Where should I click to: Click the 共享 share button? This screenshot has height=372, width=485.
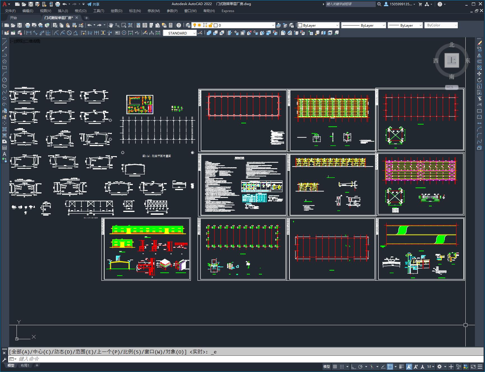(x=93, y=4)
